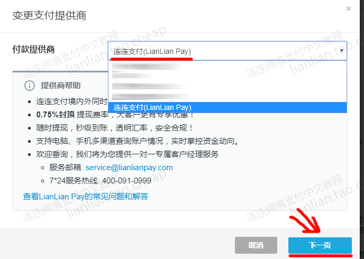Image resolution: width=364 pixels, height=259 pixels.
Task: Click the 取消 button
Action: [256, 245]
